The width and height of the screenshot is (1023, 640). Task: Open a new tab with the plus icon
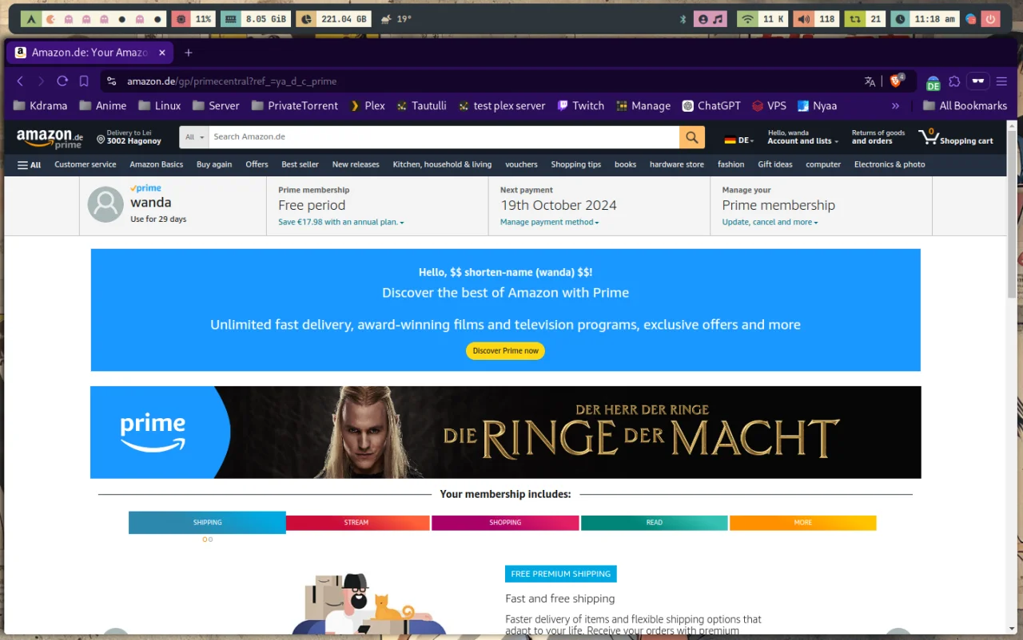(189, 53)
